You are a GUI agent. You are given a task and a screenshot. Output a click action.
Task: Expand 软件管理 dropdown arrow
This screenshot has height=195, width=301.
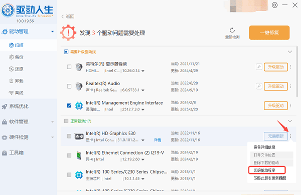[52, 121]
